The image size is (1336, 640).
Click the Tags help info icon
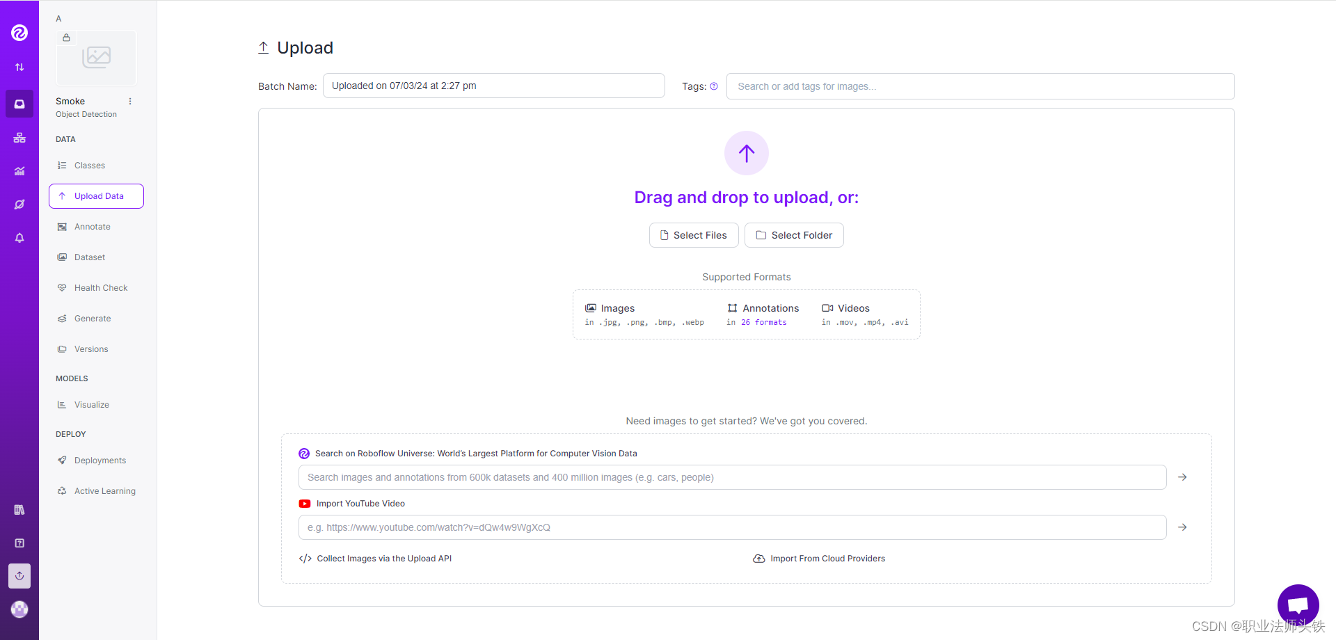[714, 86]
